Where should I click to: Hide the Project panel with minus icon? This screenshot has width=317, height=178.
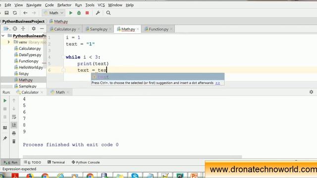tap(42, 29)
